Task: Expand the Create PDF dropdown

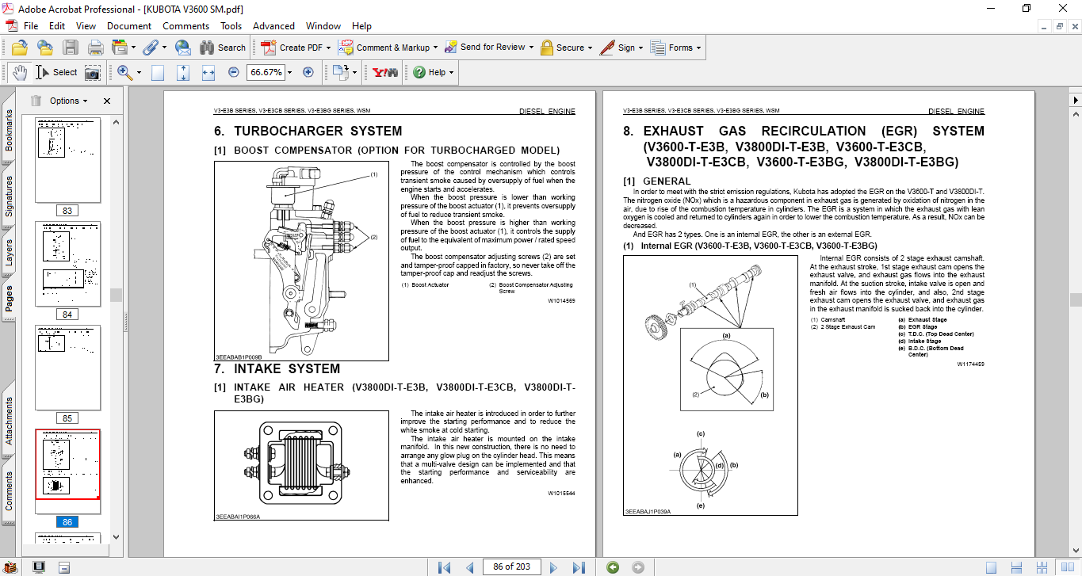Action: coord(328,48)
